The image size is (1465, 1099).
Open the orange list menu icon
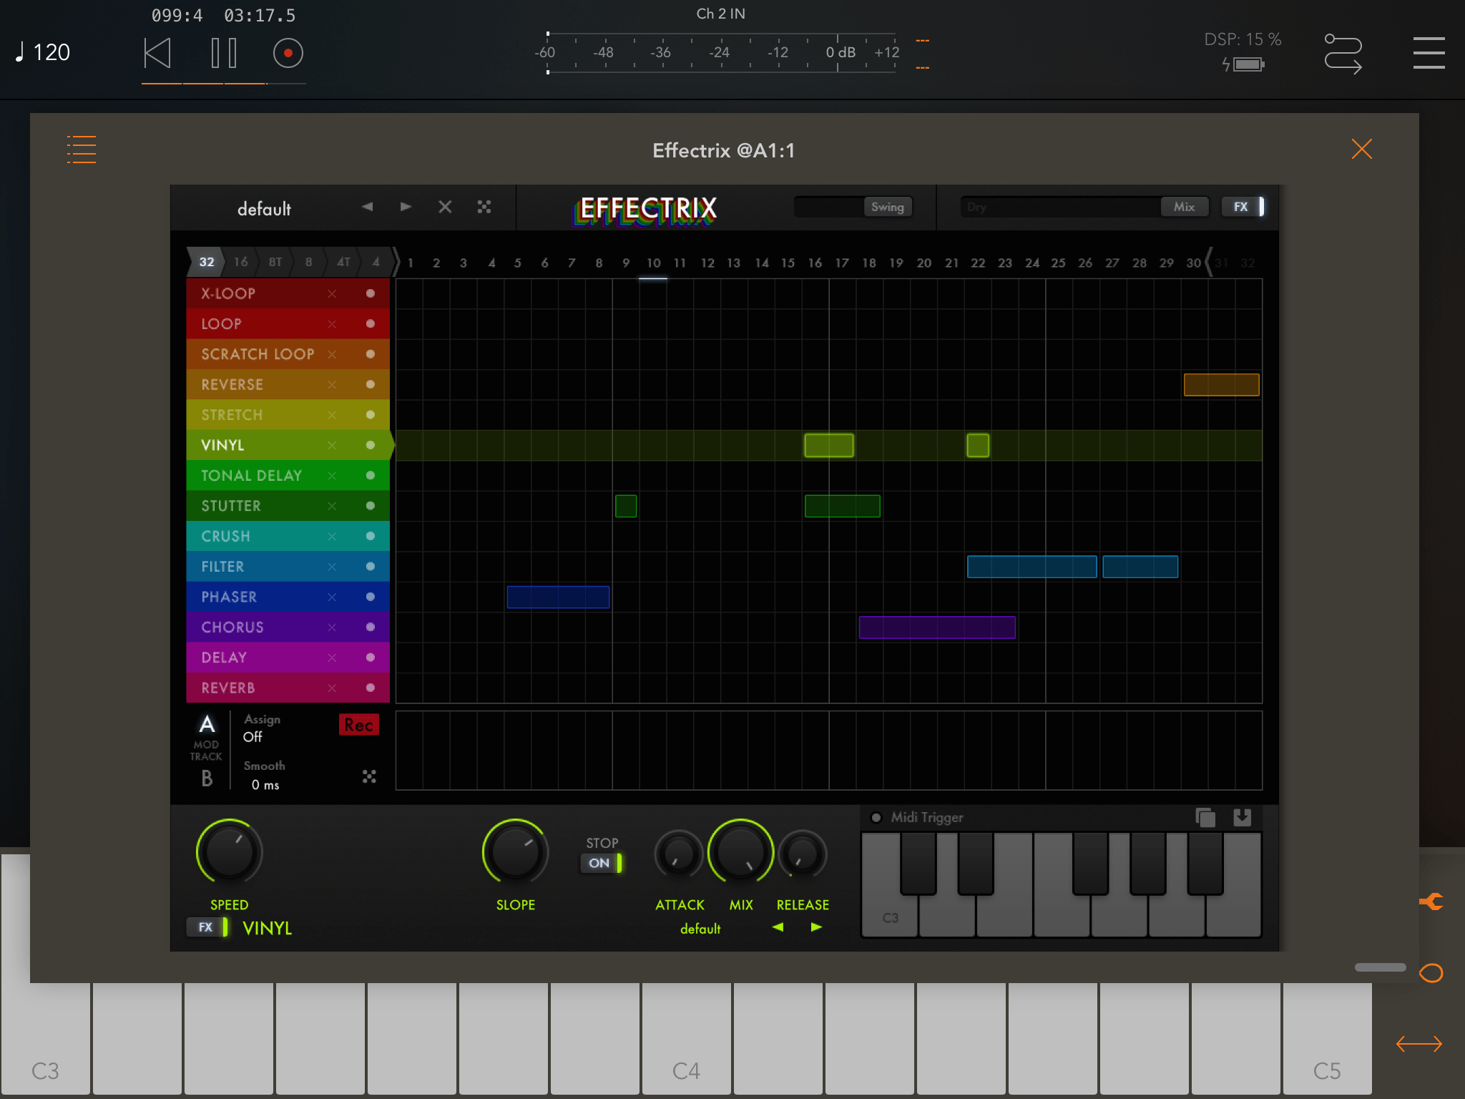click(82, 150)
